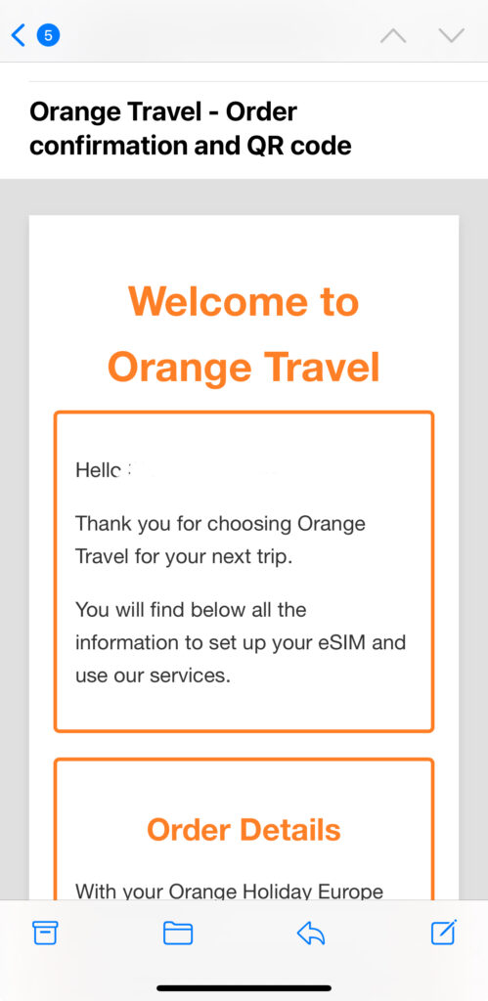Image resolution: width=488 pixels, height=1001 pixels.
Task: Tap the 'Order Details' section heading
Action: point(244,829)
